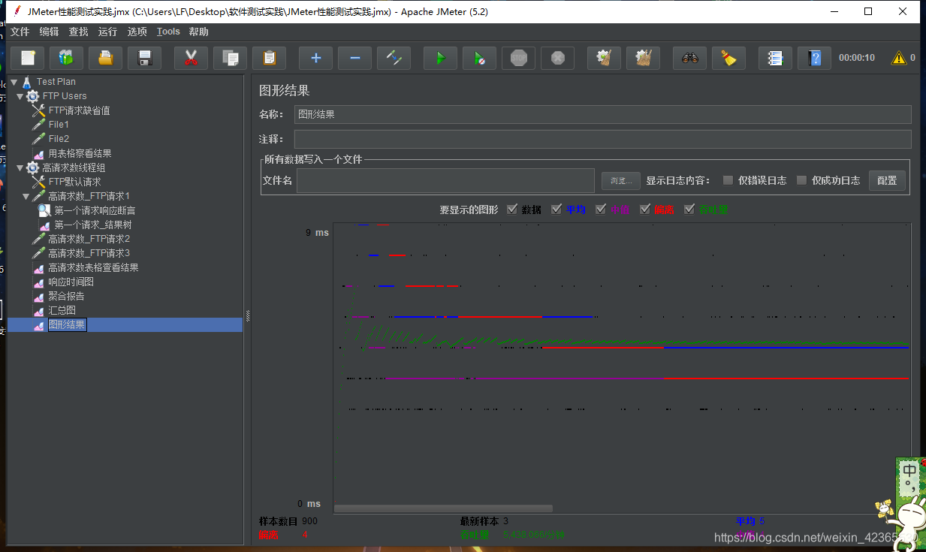Select File2 in the tree

(x=59, y=139)
